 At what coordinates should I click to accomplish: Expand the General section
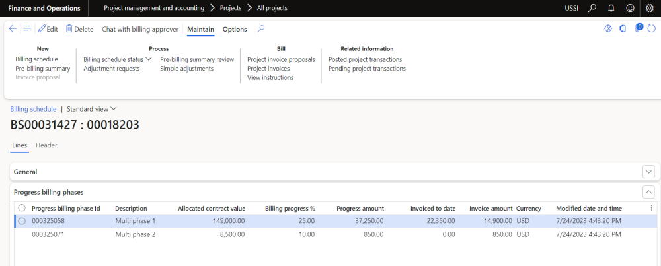(648, 172)
